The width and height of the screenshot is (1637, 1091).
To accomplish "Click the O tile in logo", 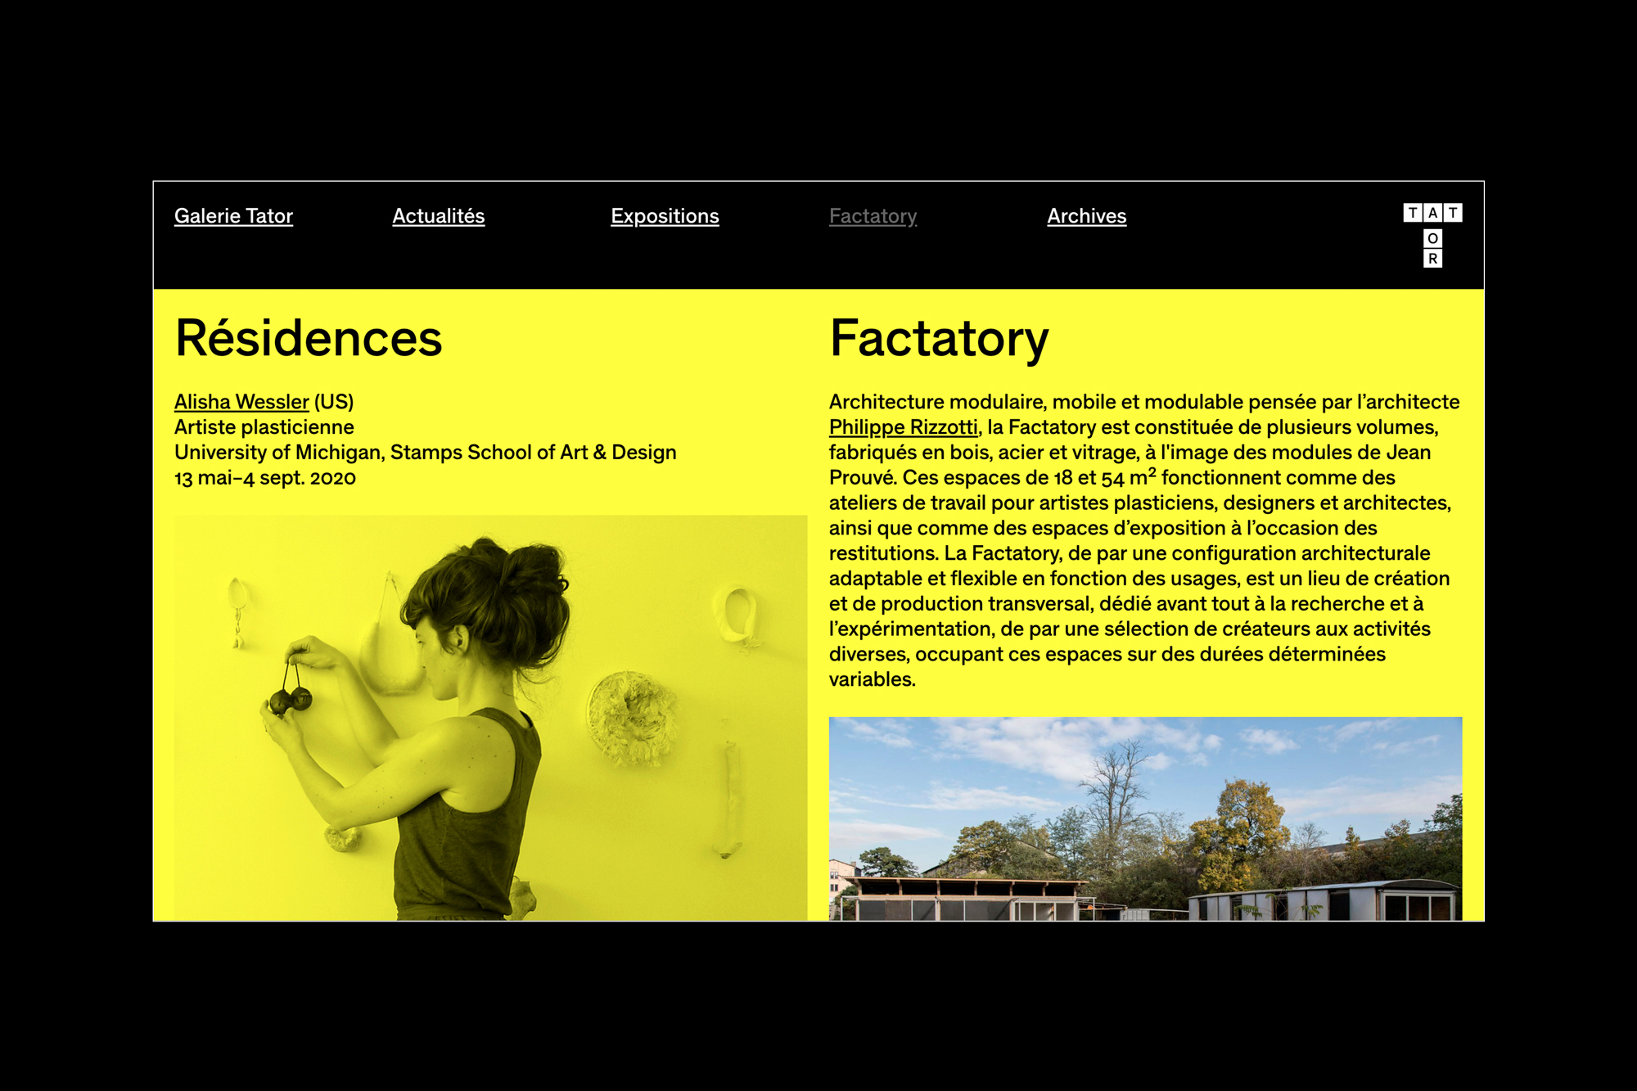I will [x=1432, y=238].
